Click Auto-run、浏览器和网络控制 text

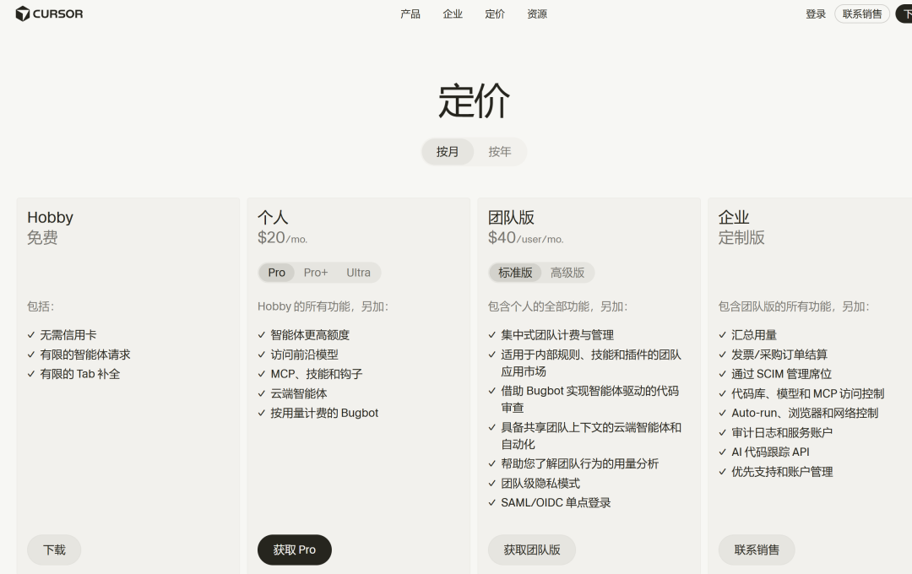(x=805, y=413)
